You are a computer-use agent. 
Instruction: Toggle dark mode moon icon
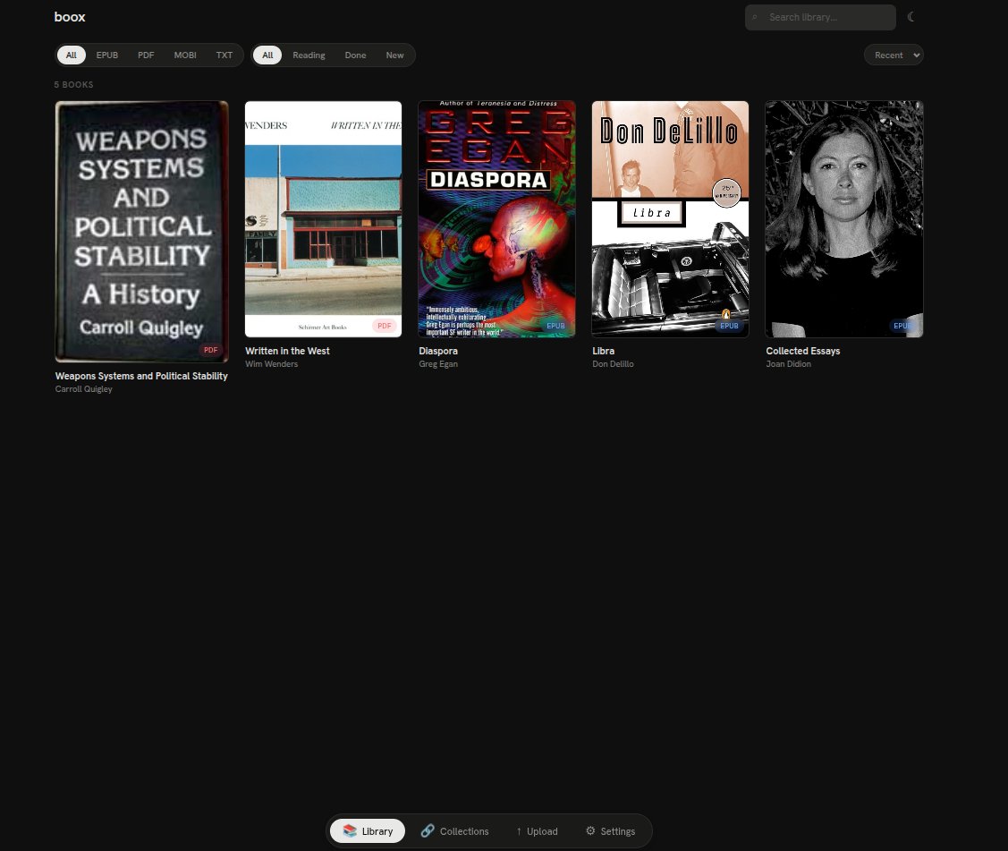[911, 17]
